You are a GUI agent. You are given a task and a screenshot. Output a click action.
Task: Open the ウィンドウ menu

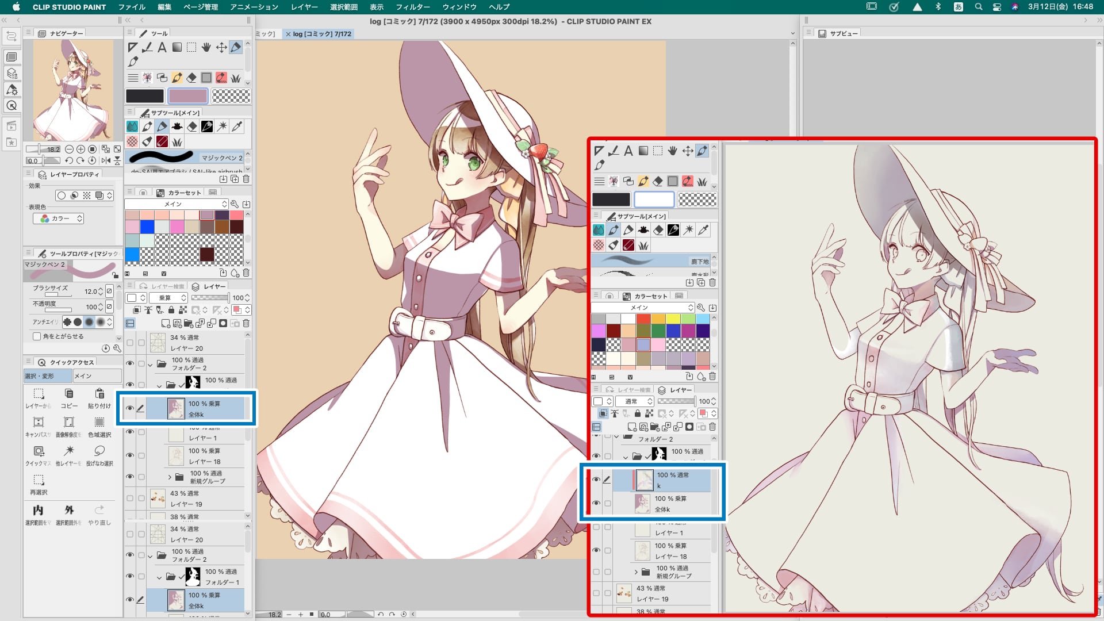pos(459,7)
